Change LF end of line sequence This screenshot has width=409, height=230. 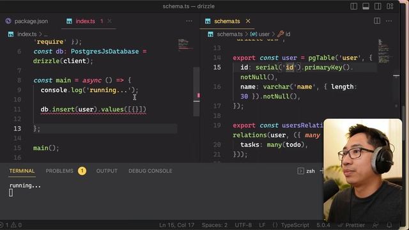[262, 225]
